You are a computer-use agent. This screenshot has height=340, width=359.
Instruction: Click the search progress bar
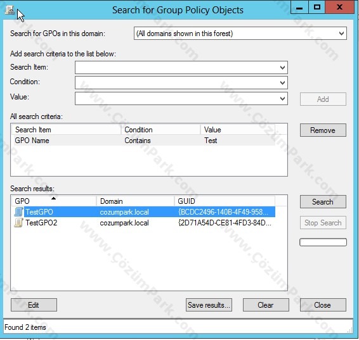point(323,242)
